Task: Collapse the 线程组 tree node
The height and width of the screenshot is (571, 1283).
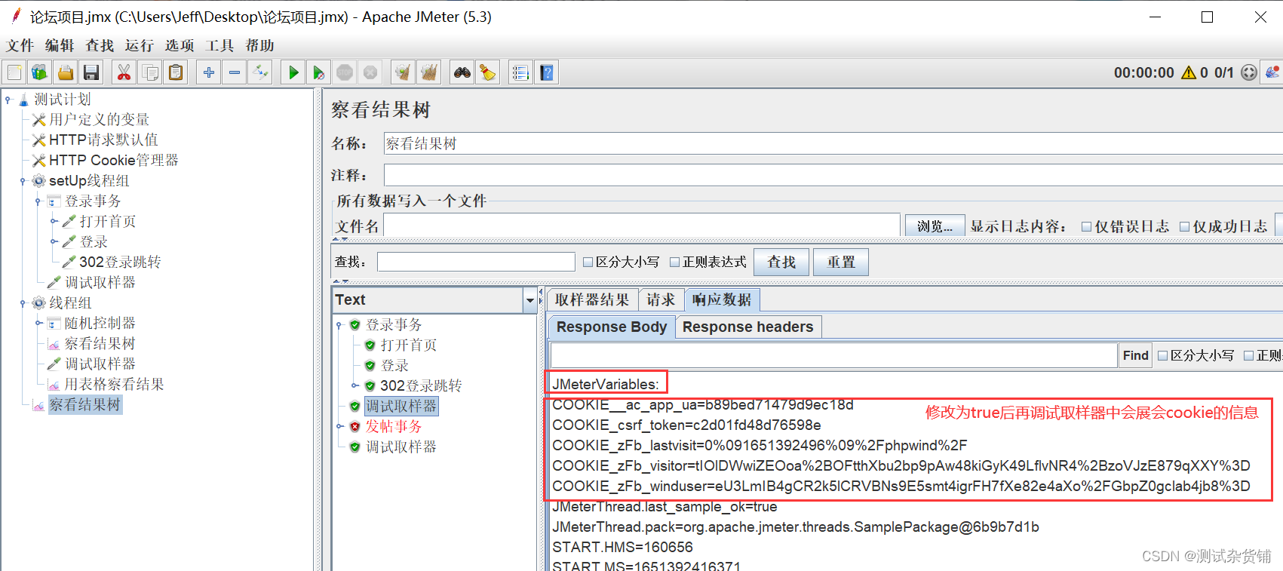Action: pos(23,302)
